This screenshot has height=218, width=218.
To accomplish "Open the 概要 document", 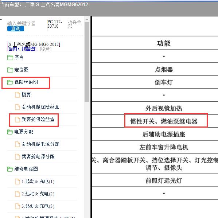I will (x=26, y=94).
